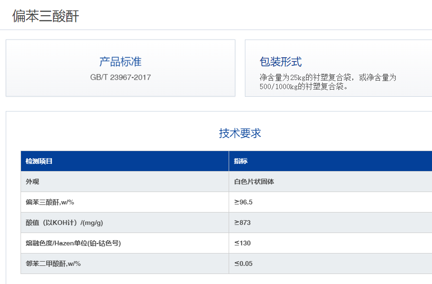This screenshot has width=432, height=284.
Task: Click the 指标 column header
Action: 330,161
